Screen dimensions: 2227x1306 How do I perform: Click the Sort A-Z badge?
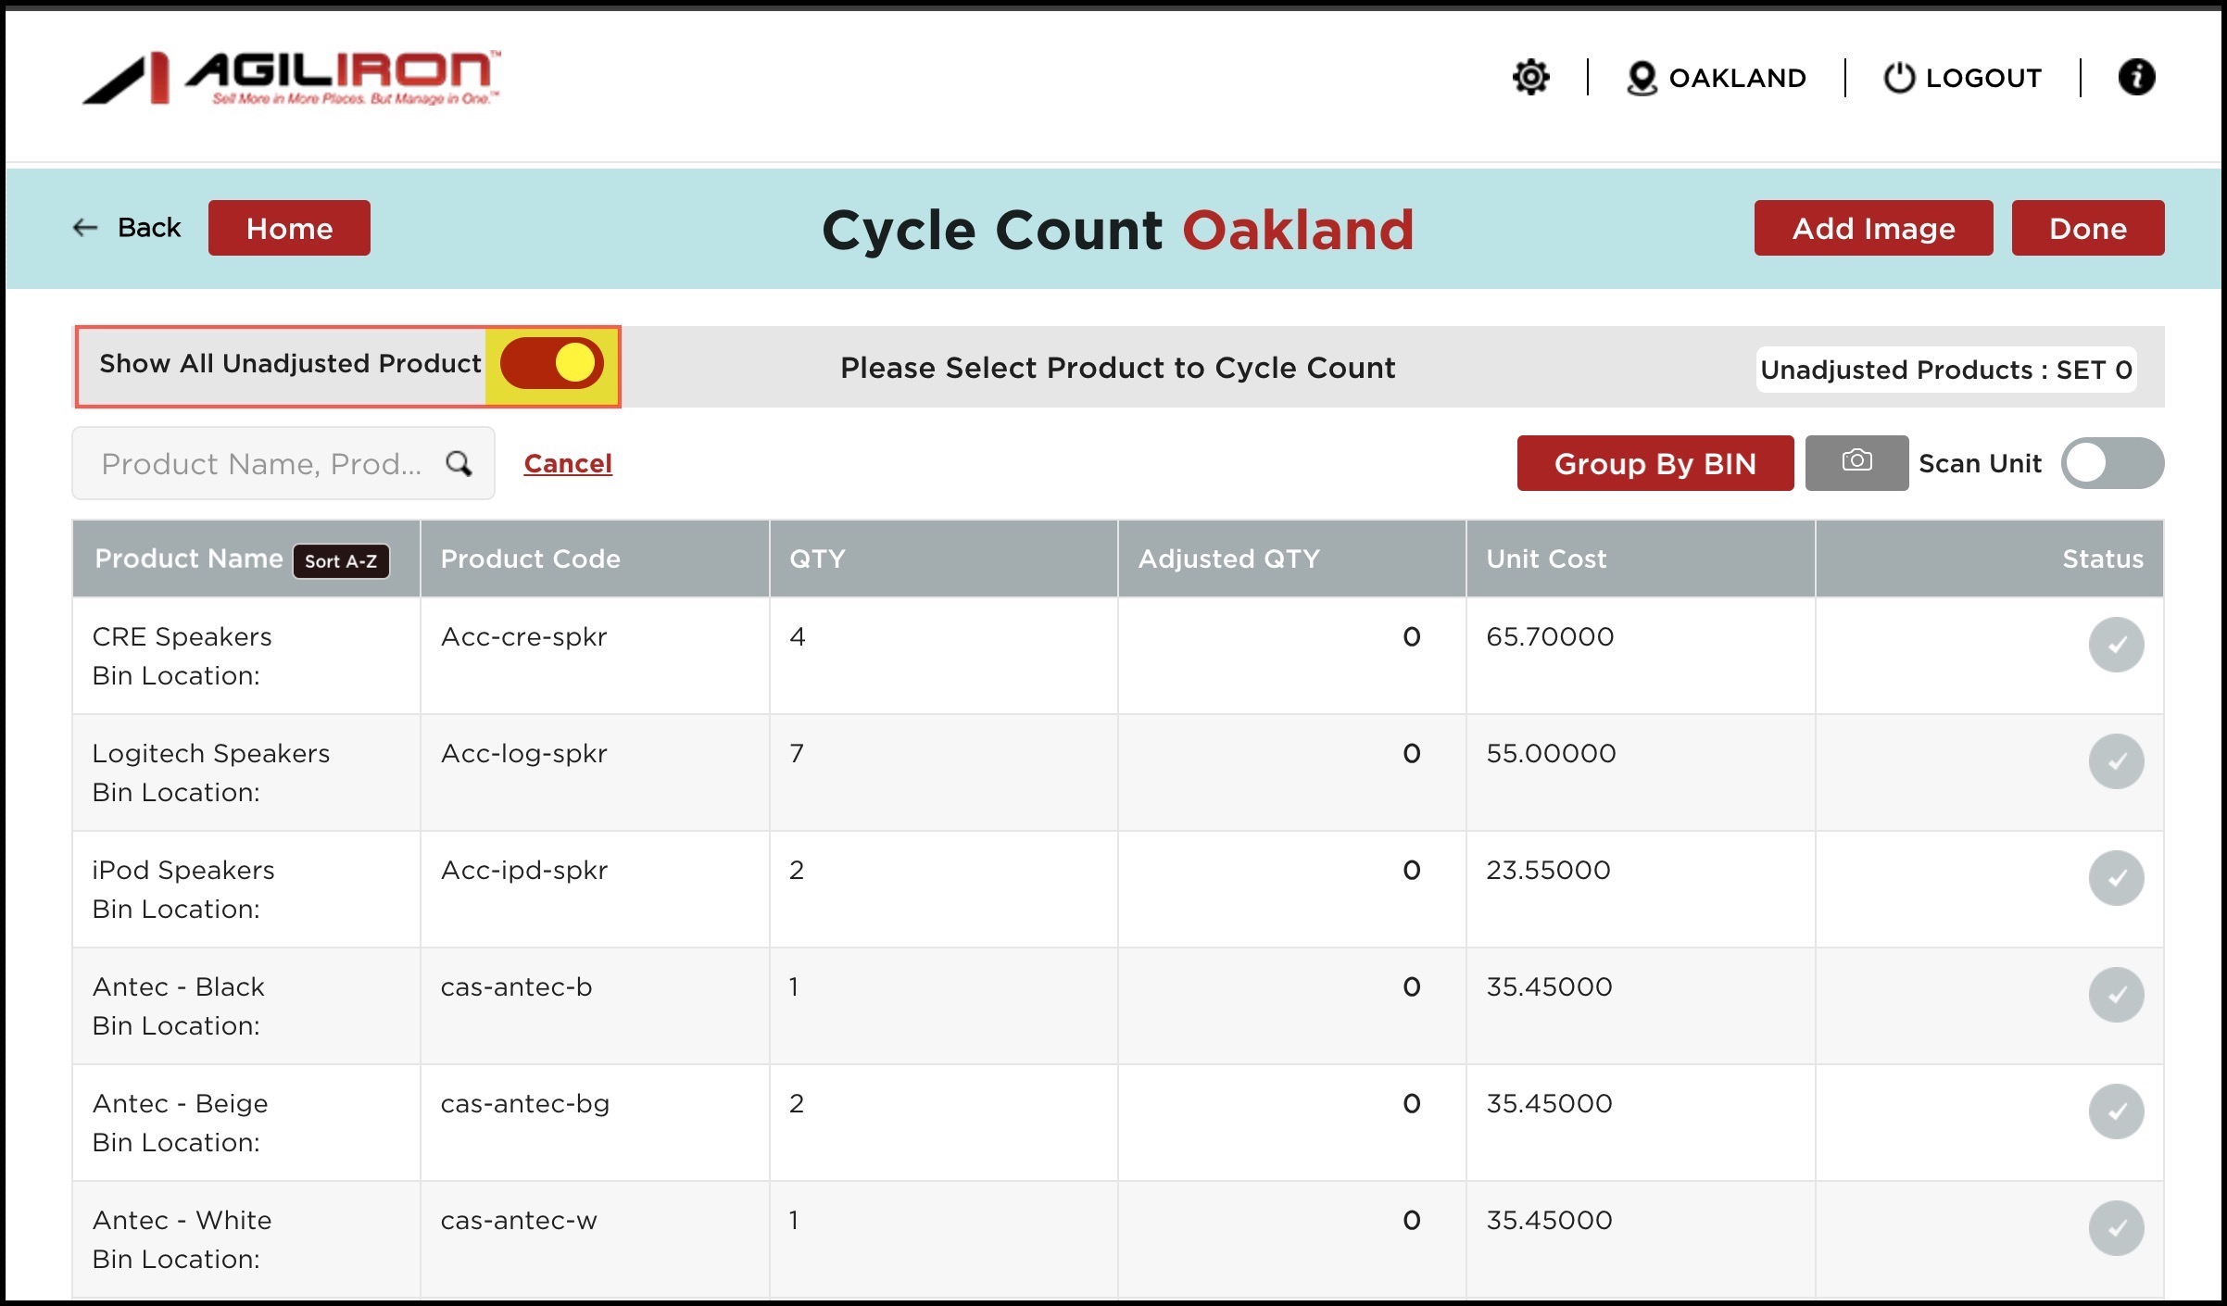[341, 561]
